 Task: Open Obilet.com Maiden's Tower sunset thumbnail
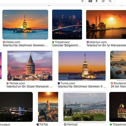[x=25, y=25]
